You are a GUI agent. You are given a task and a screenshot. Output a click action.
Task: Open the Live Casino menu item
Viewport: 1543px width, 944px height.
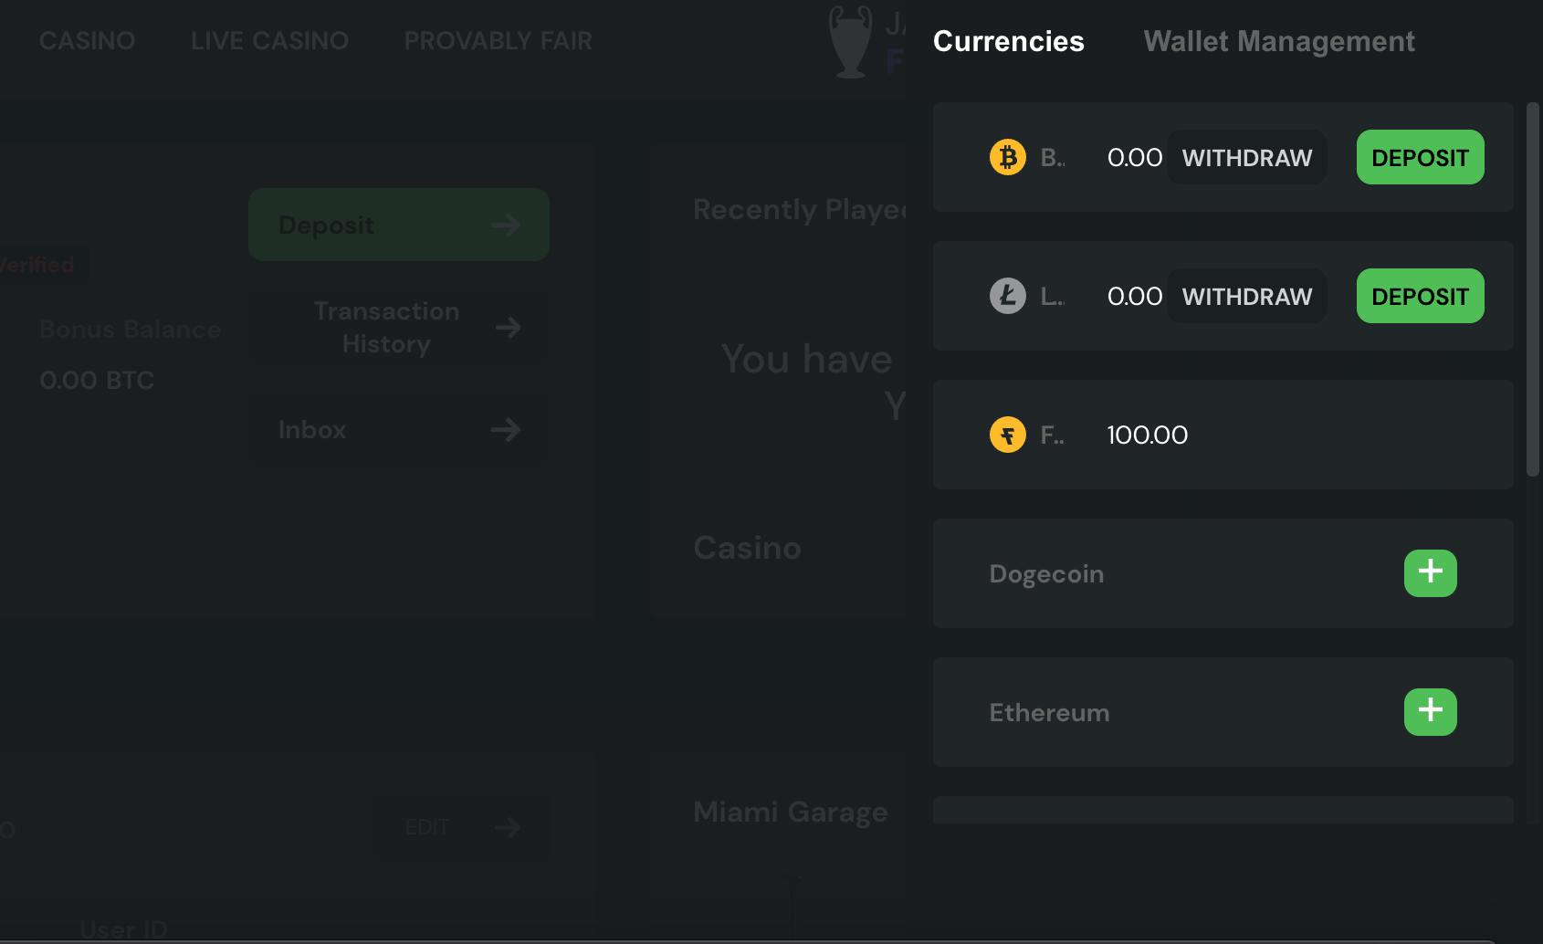pos(269,41)
